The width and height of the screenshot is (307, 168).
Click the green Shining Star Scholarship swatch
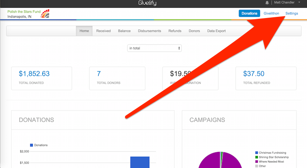click(x=257, y=157)
